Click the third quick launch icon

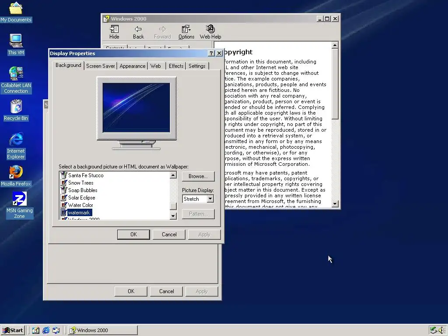(x=56, y=330)
